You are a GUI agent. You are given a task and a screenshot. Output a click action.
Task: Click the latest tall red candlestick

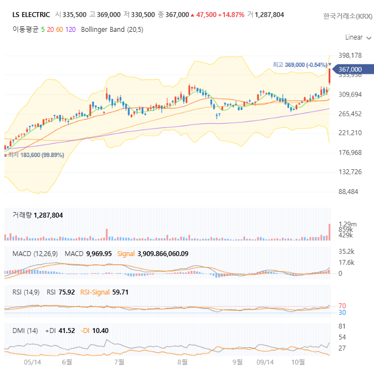tap(329, 76)
